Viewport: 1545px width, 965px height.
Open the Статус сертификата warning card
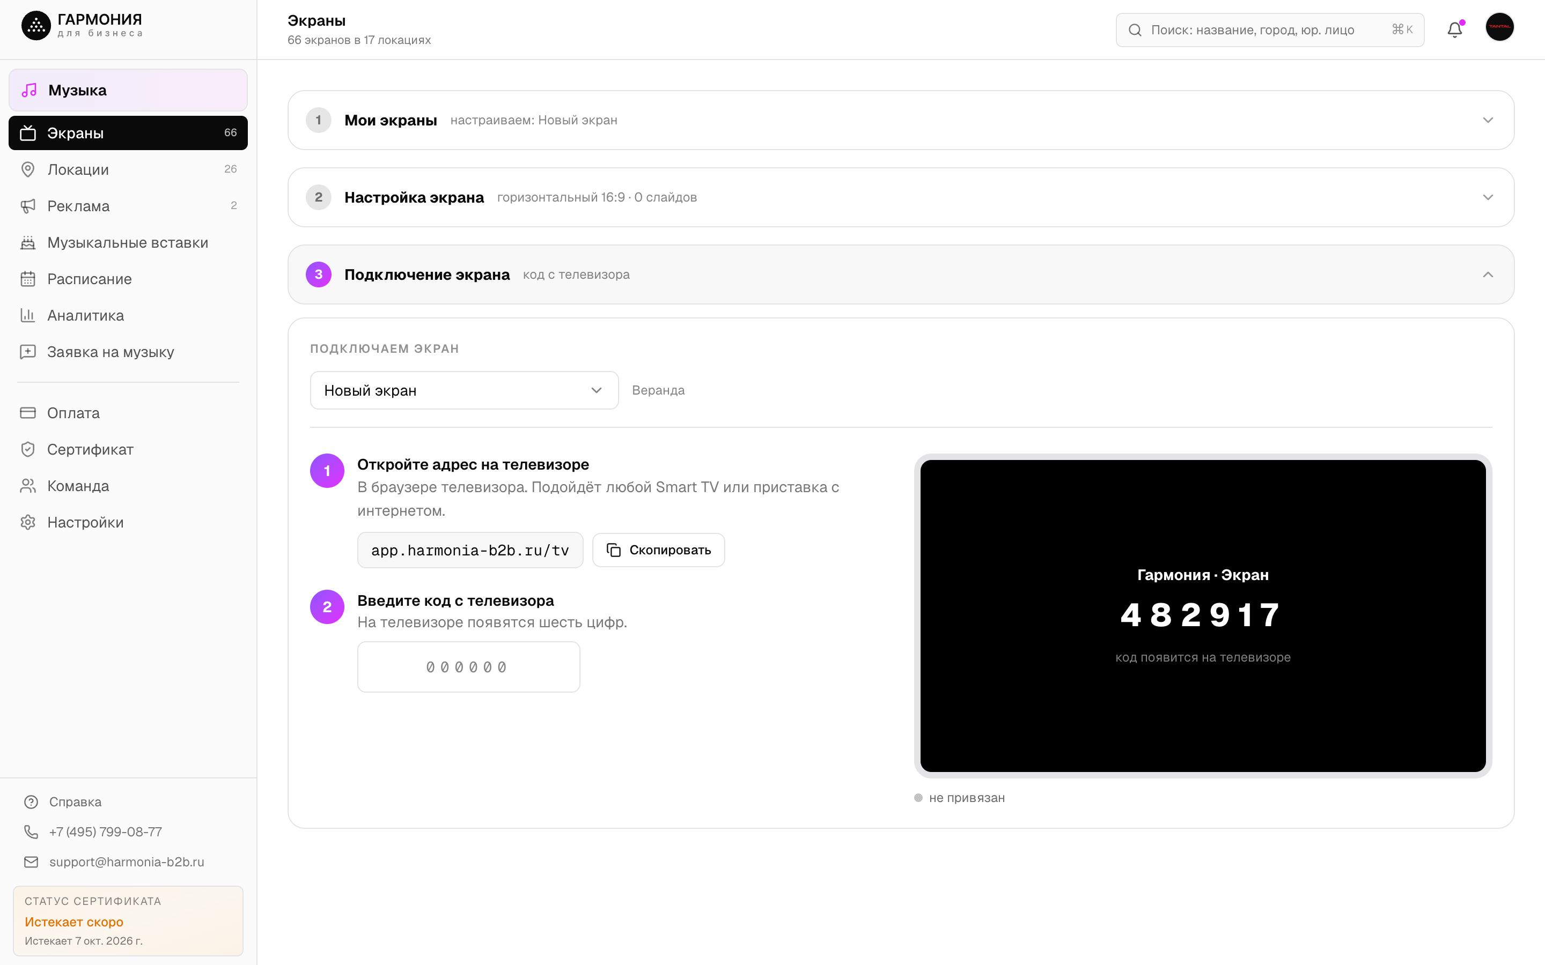coord(128,921)
